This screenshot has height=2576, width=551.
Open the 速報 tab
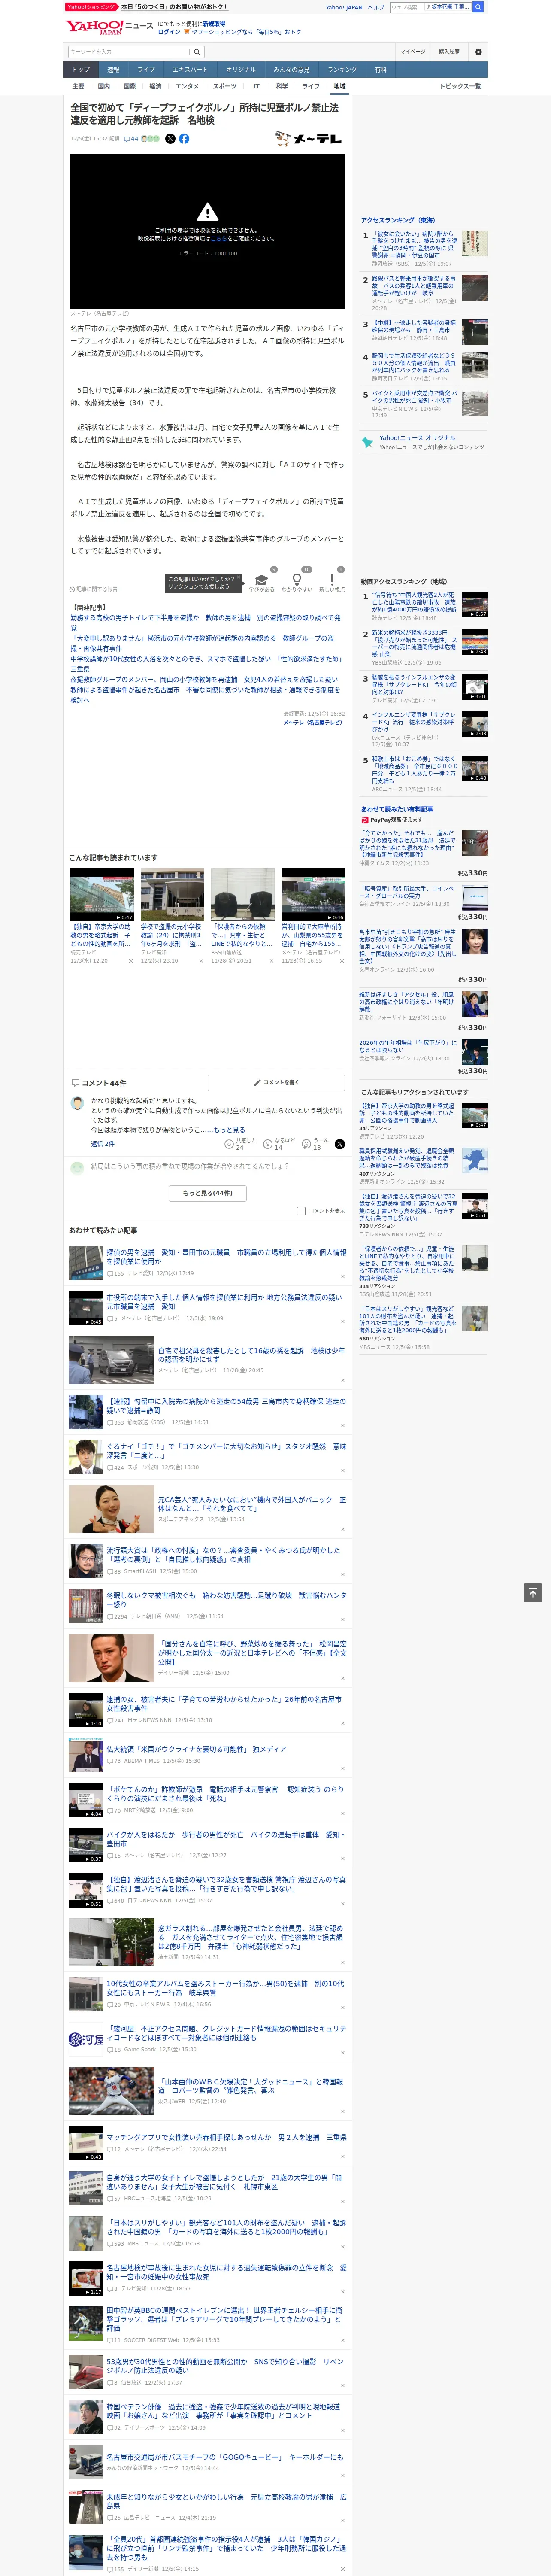tap(113, 70)
